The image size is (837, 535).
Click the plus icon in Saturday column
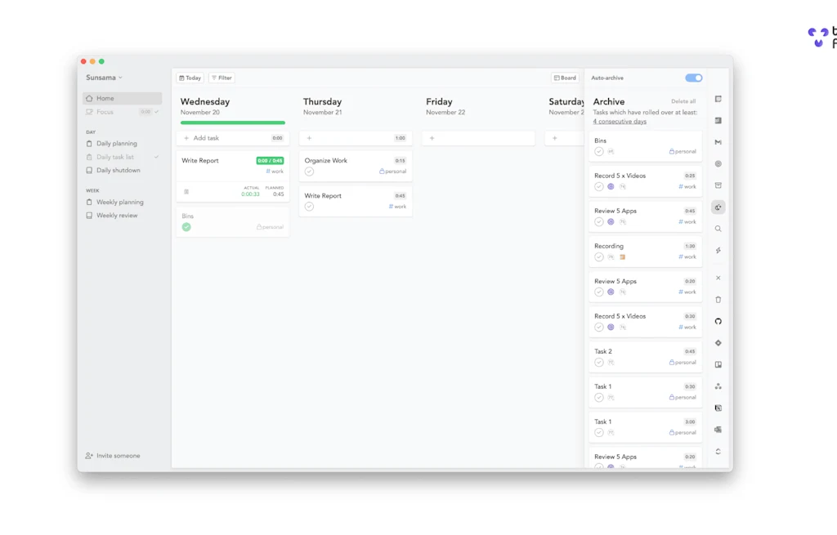point(555,138)
